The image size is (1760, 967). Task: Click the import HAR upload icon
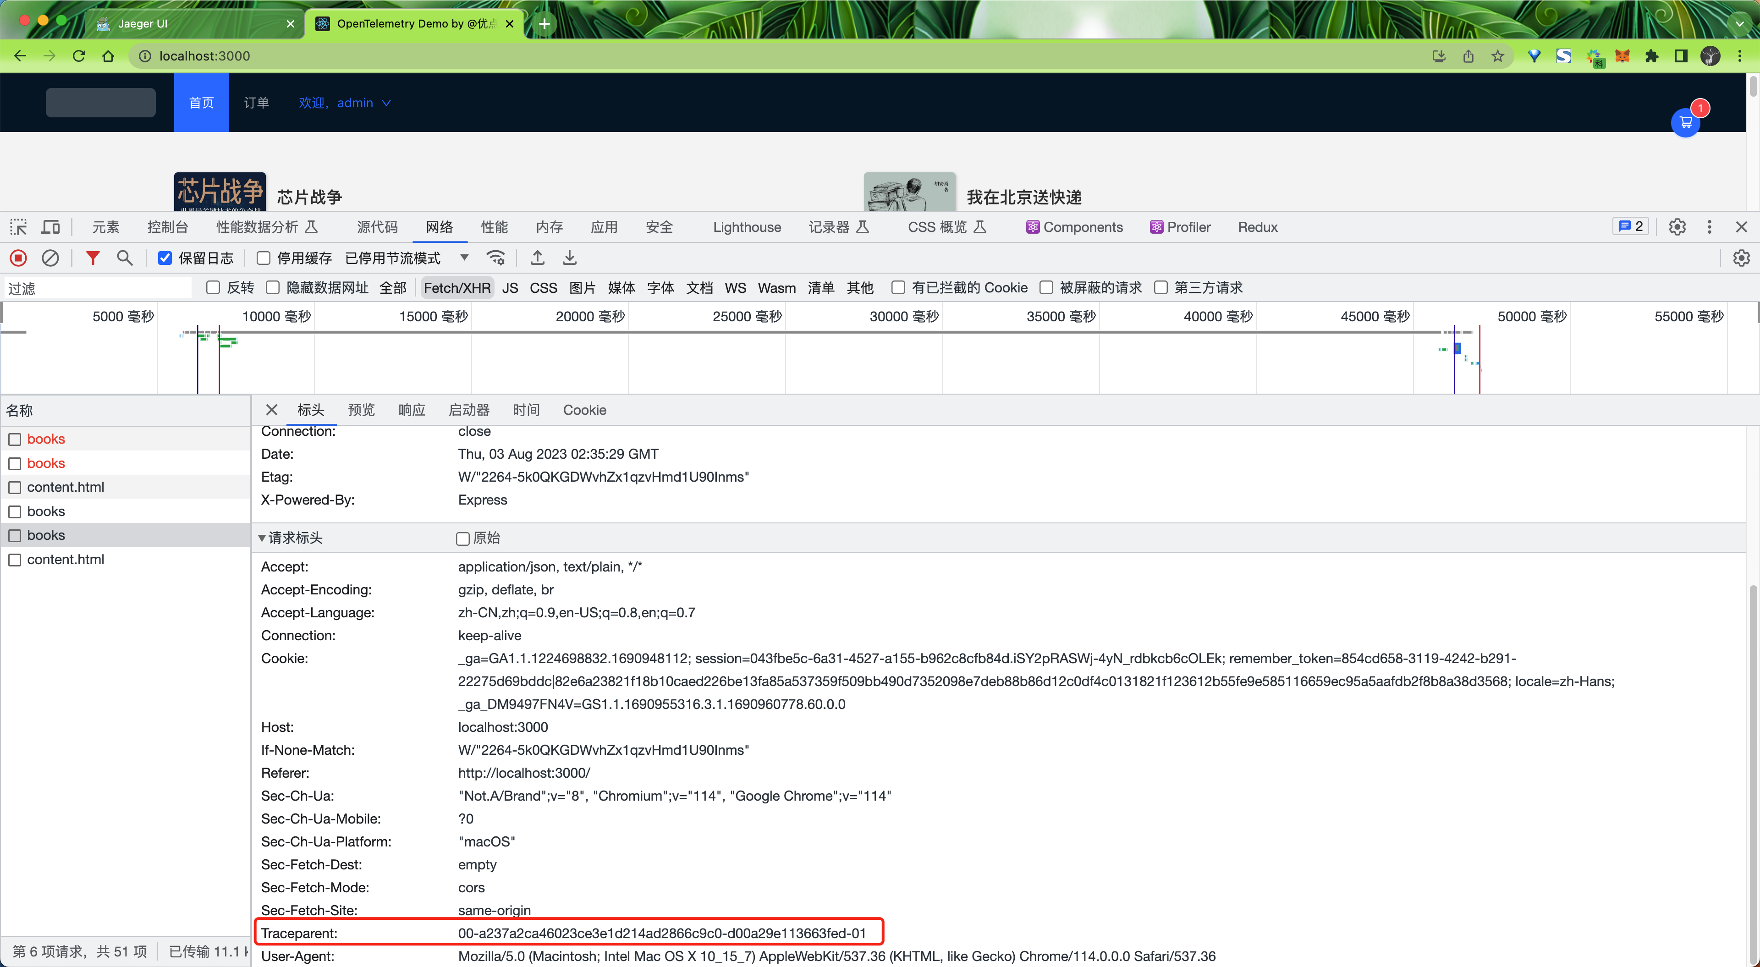click(x=538, y=258)
